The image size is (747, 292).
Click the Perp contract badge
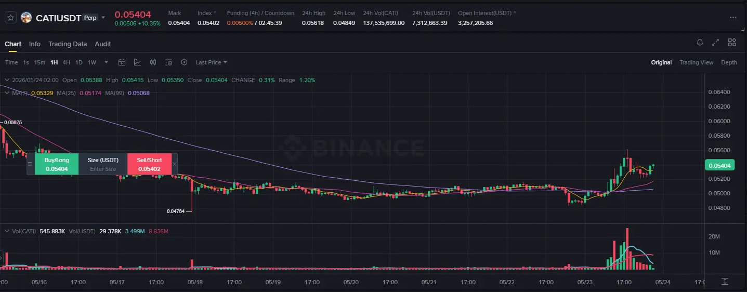[x=90, y=17]
